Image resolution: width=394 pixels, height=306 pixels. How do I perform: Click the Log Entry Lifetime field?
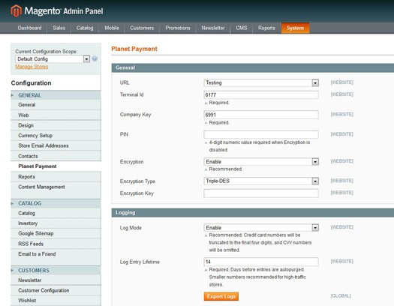click(261, 262)
